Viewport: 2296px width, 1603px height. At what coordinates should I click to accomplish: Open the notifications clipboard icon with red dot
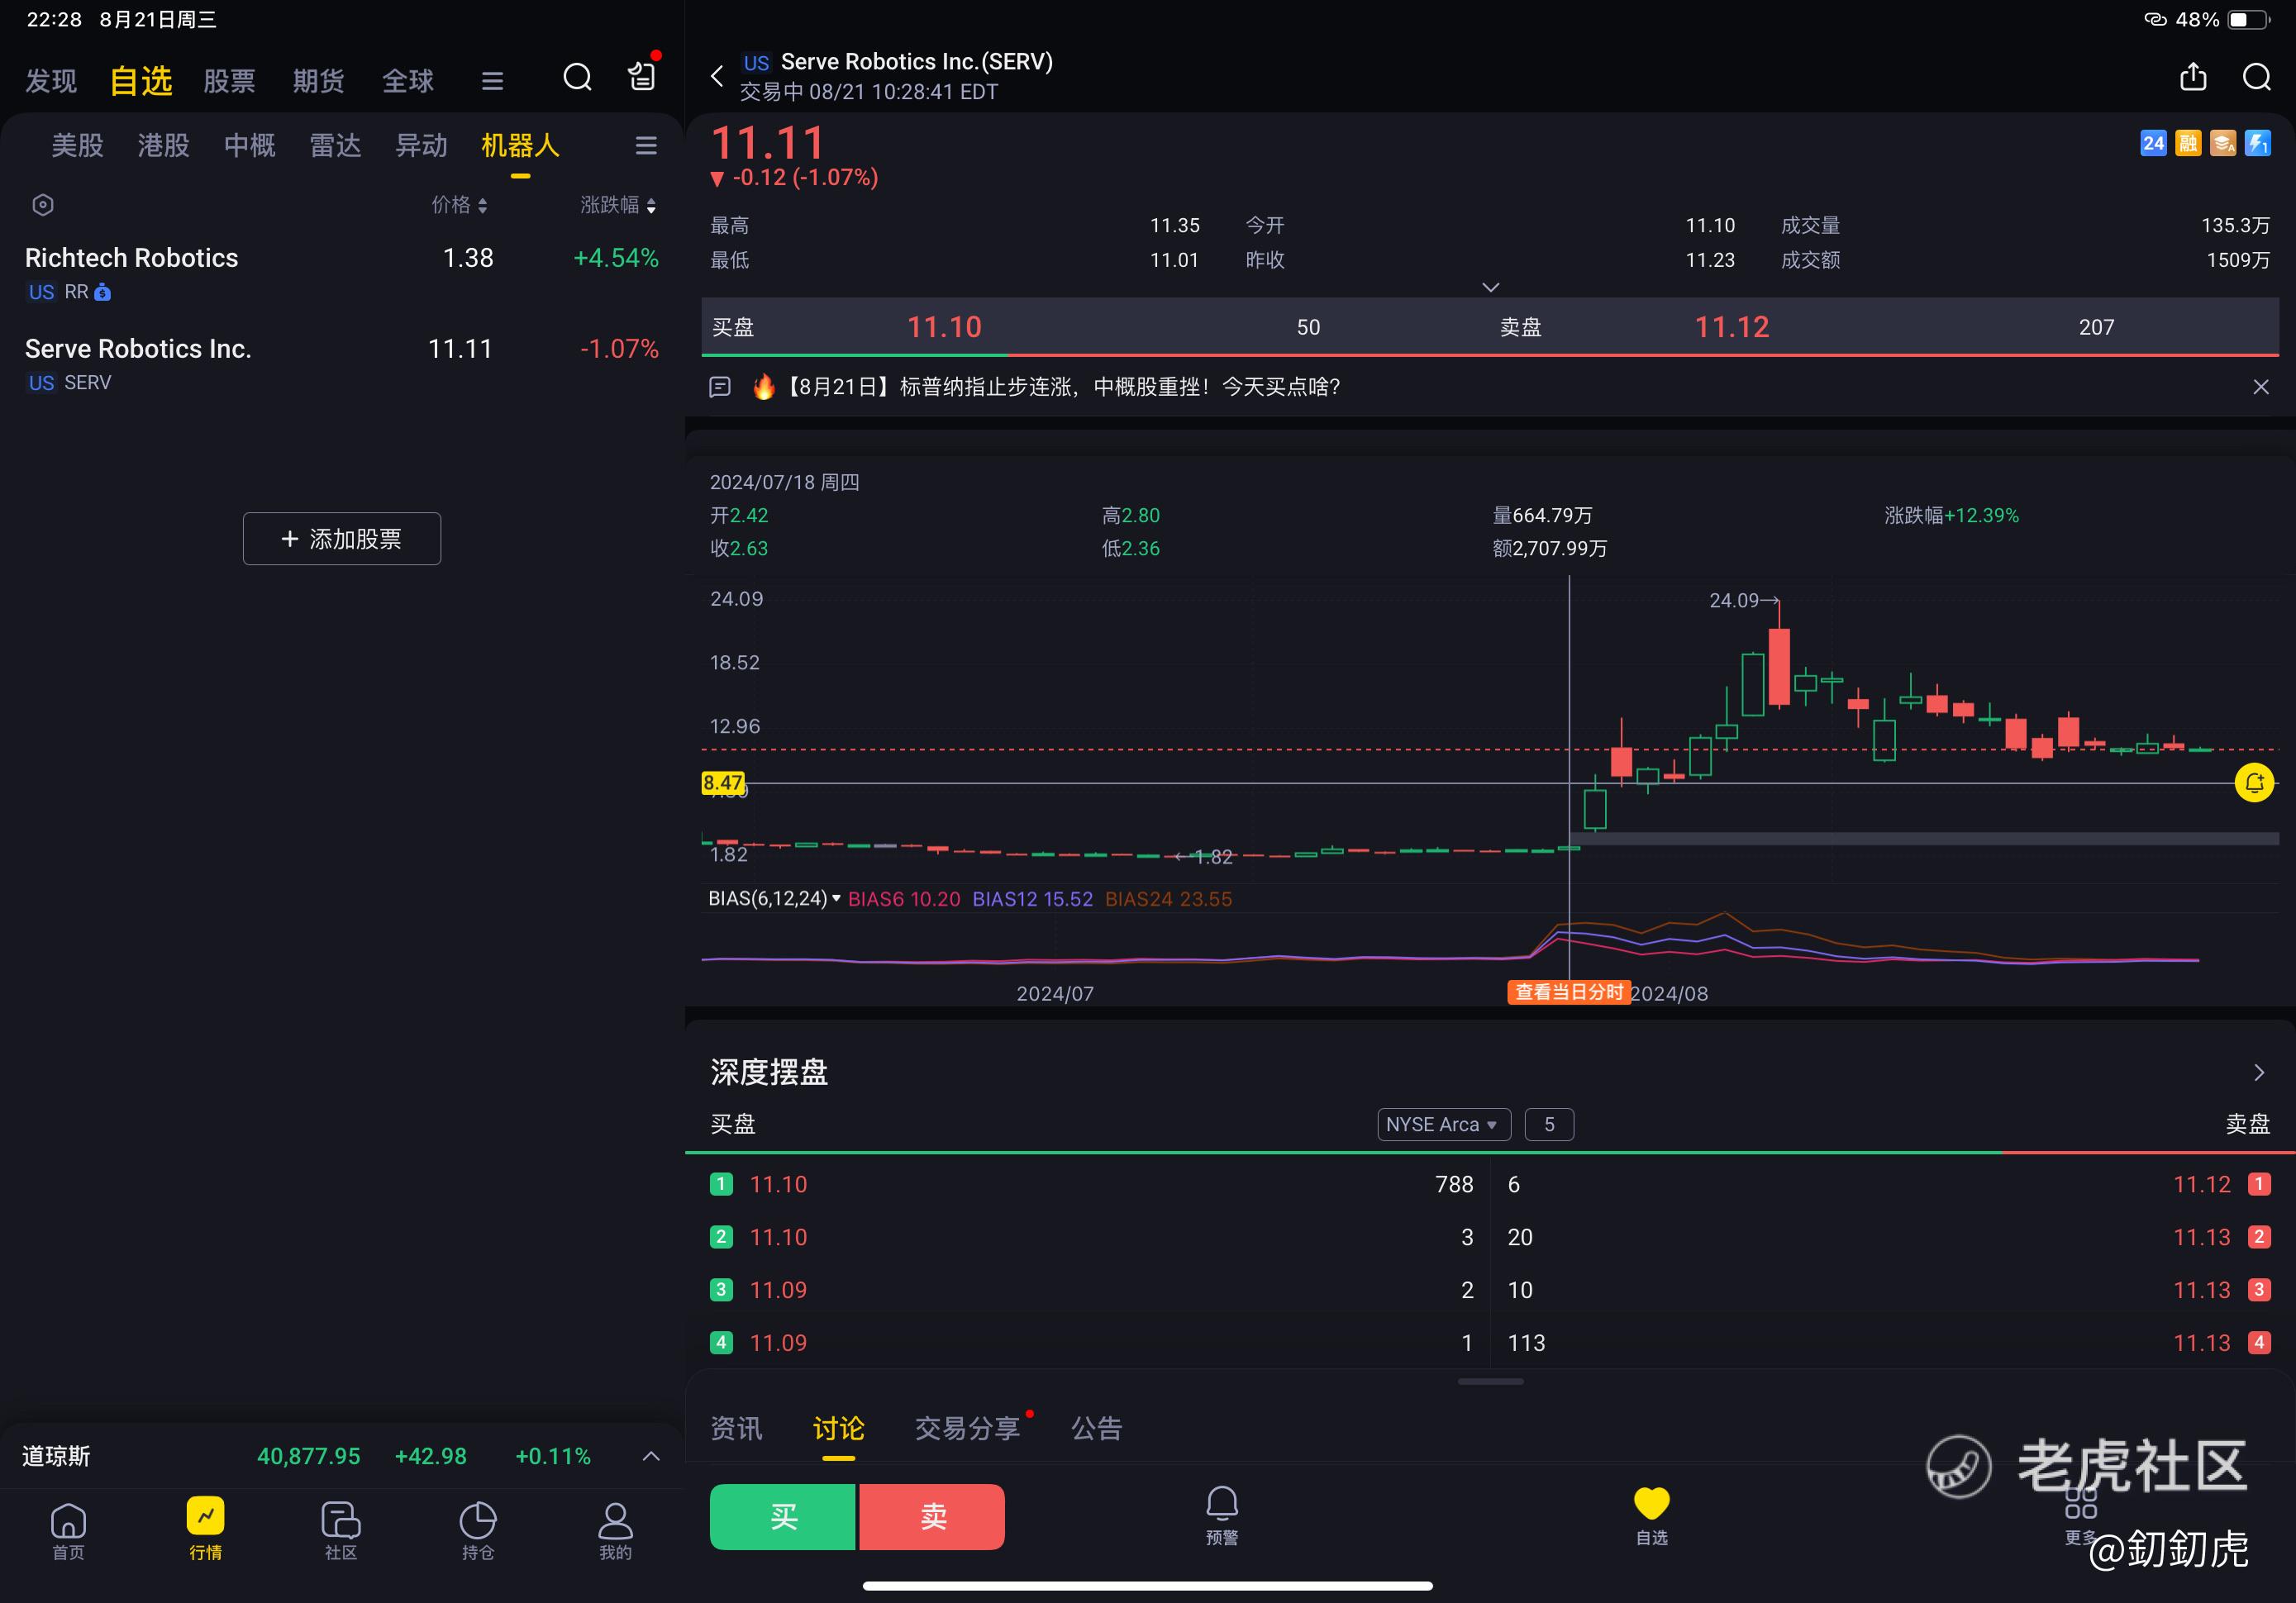pos(642,74)
